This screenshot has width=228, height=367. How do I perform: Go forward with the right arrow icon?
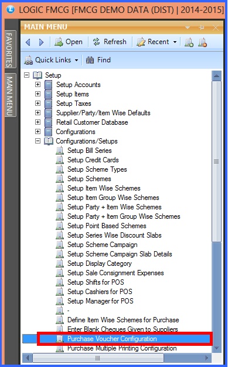pyautogui.click(x=41, y=42)
